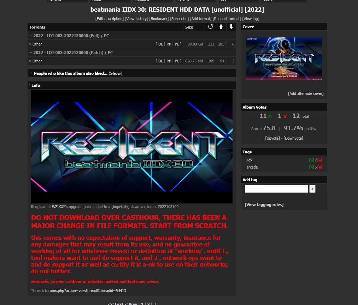Show people who like this album also liked
The image size is (358, 305).
pos(115,73)
